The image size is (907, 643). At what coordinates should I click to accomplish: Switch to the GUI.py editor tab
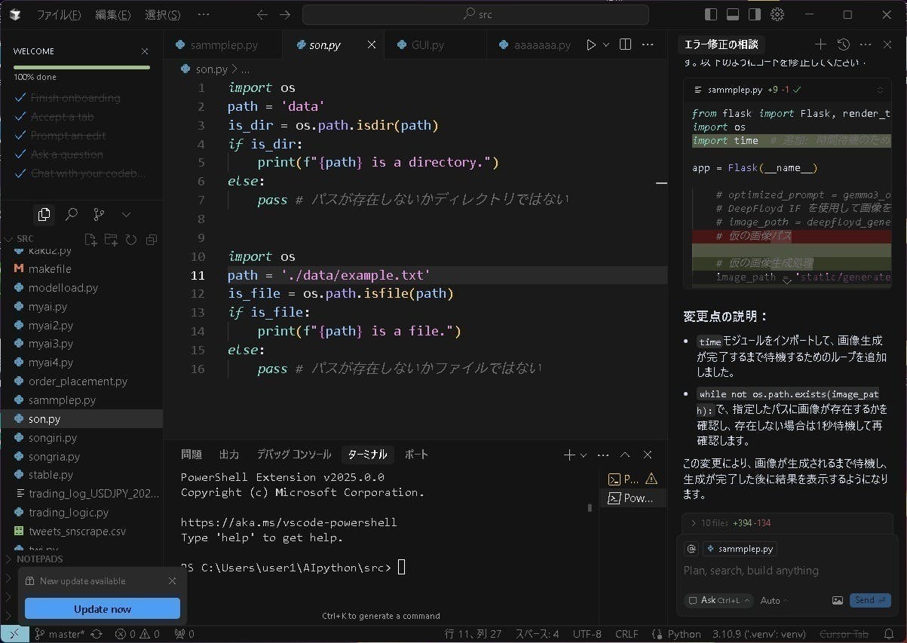tap(427, 45)
